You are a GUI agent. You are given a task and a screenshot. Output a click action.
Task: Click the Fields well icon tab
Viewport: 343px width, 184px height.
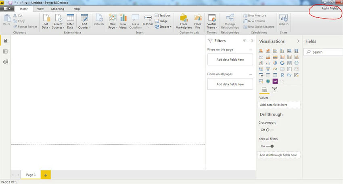[264, 89]
